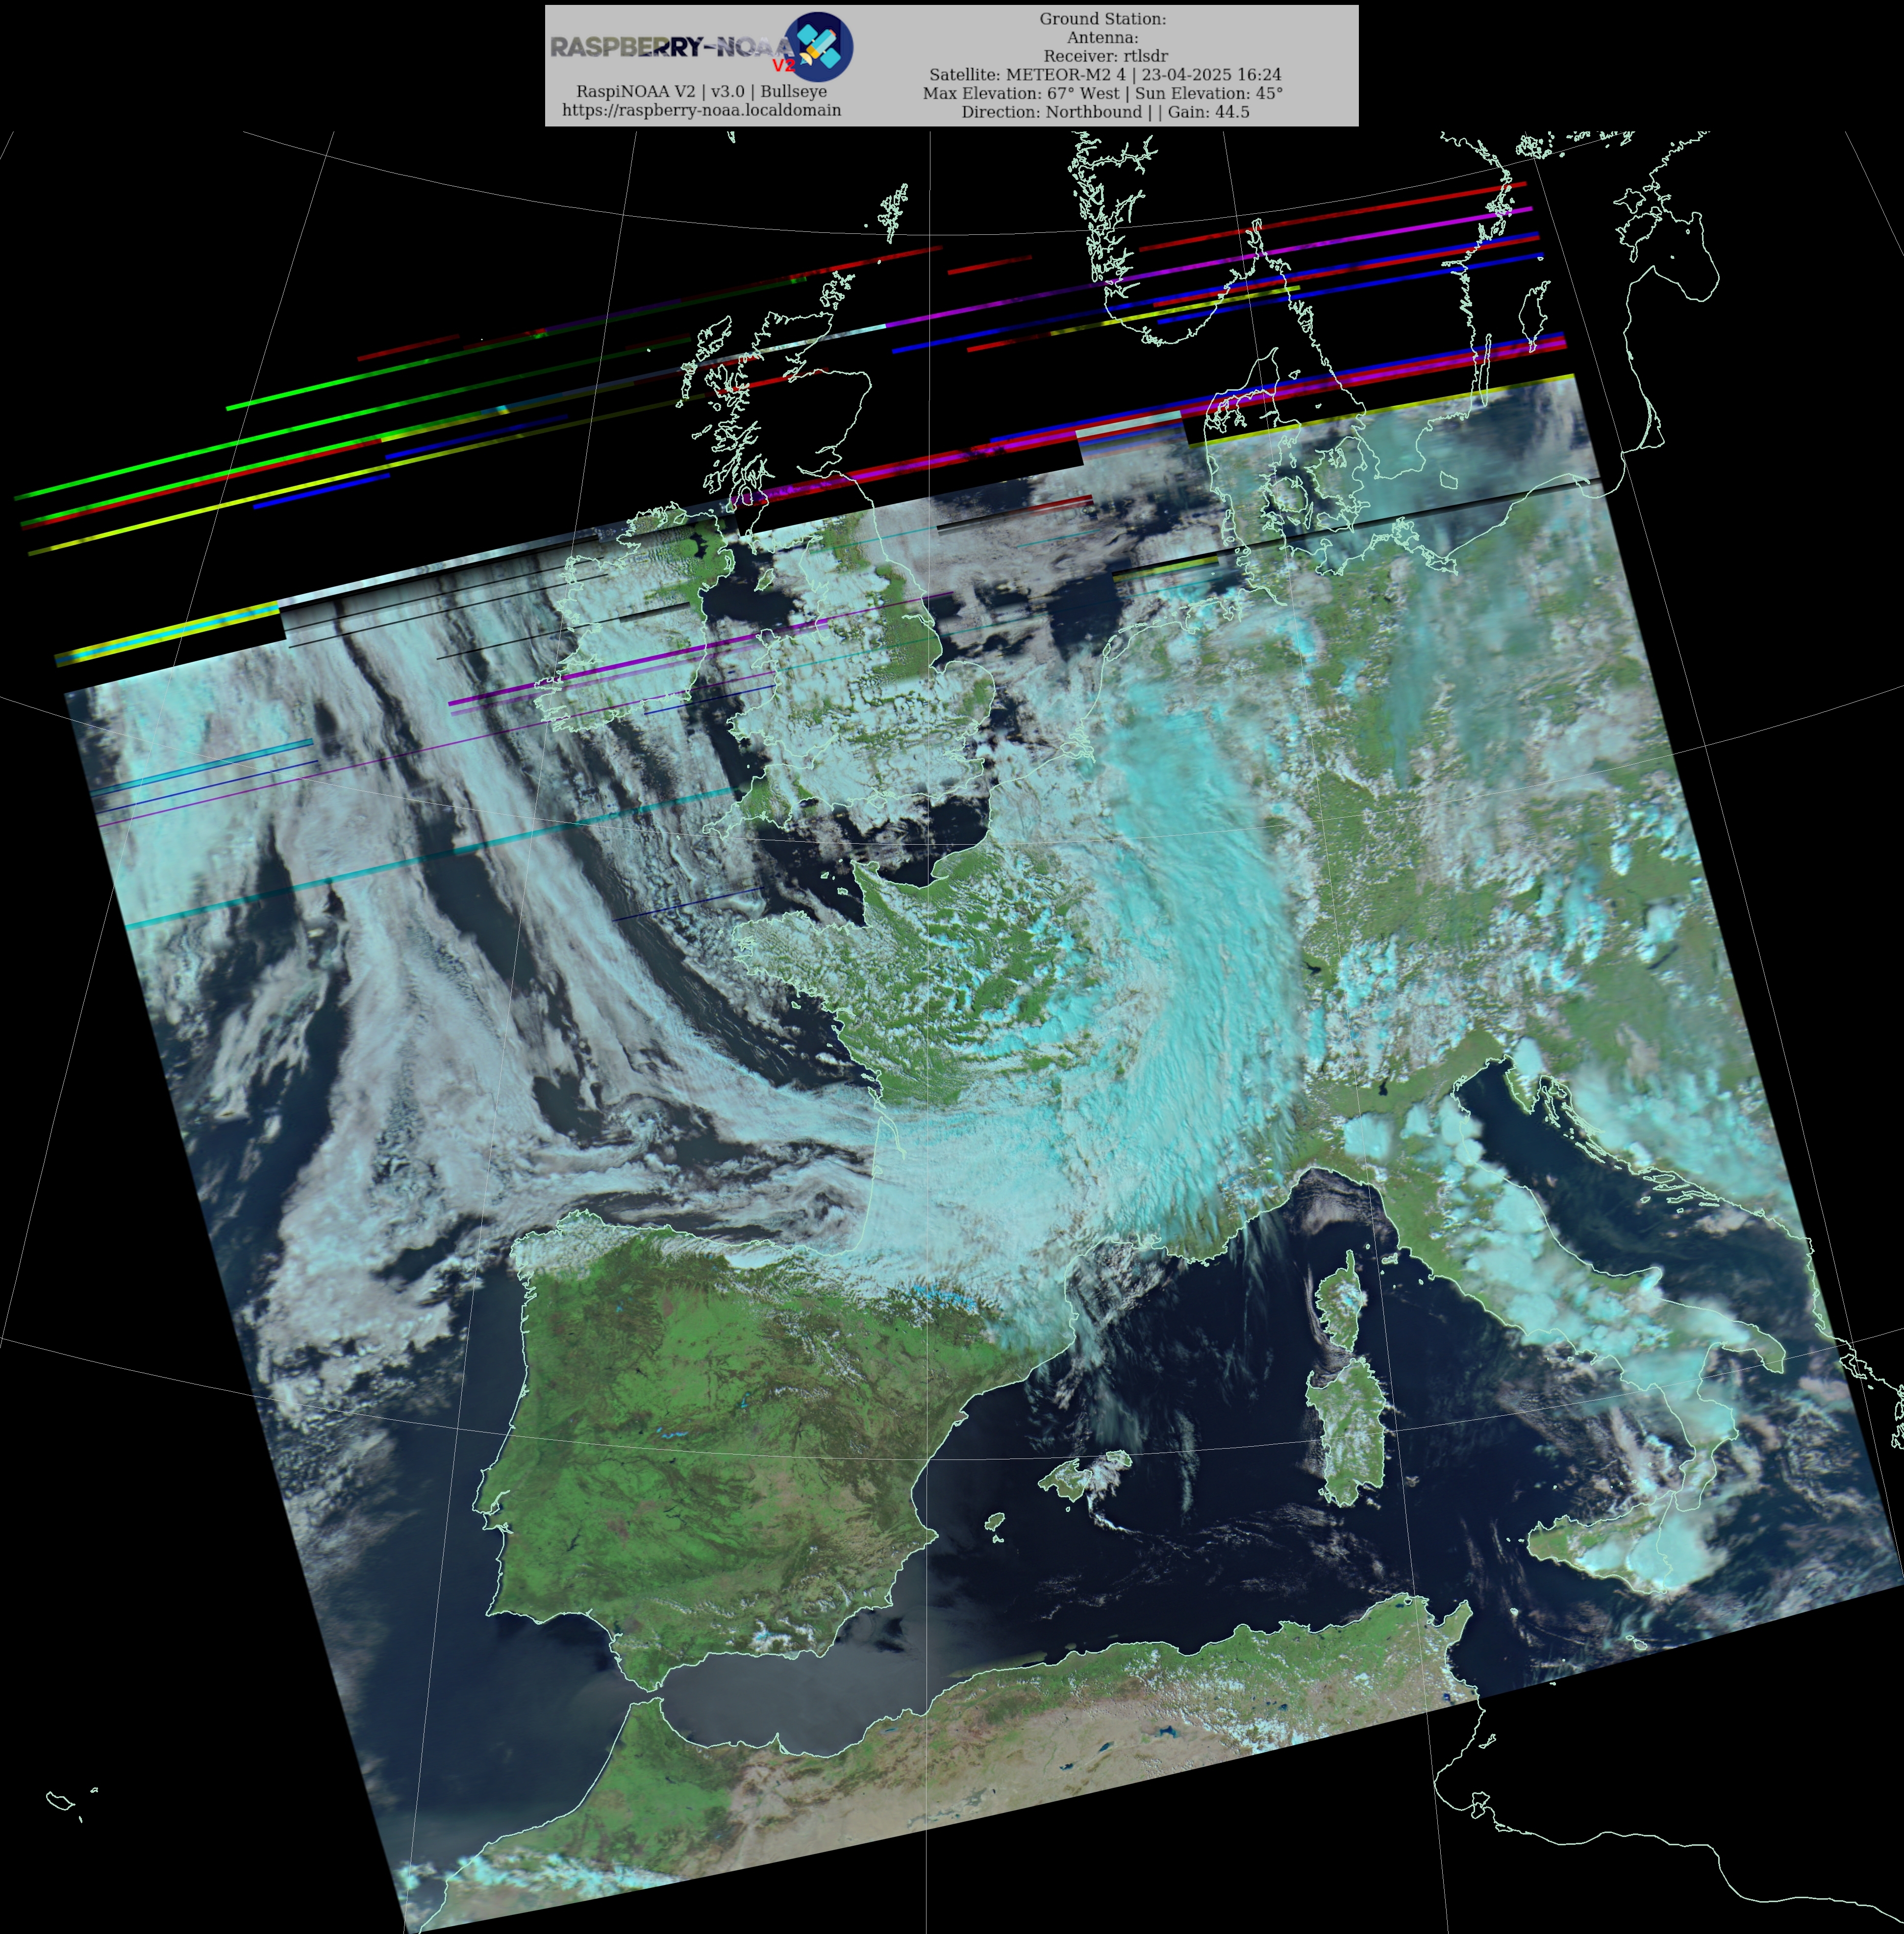Click the 'Max Elevation: 67° West | Sun Elevation: 45°' line
1904x1934 pixels.
tap(1103, 93)
